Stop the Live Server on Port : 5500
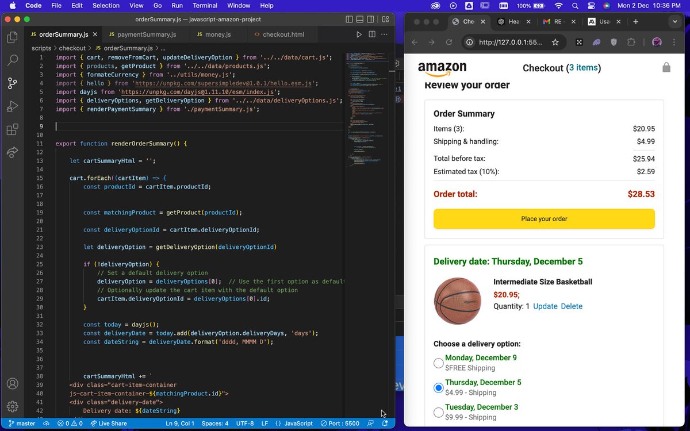This screenshot has width=690, height=431. point(340,424)
